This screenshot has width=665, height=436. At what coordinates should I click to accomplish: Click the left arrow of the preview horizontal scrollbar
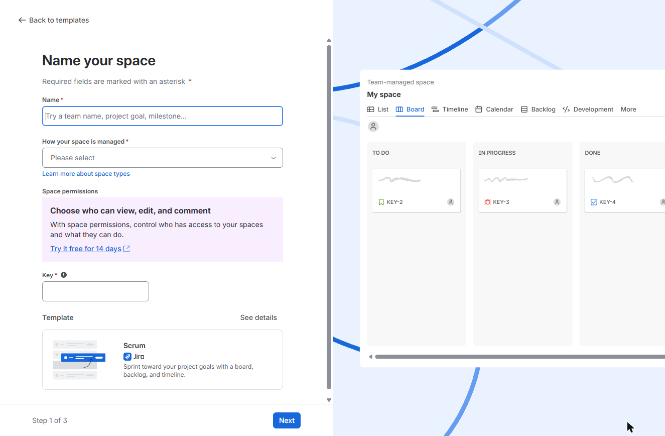[x=370, y=357]
